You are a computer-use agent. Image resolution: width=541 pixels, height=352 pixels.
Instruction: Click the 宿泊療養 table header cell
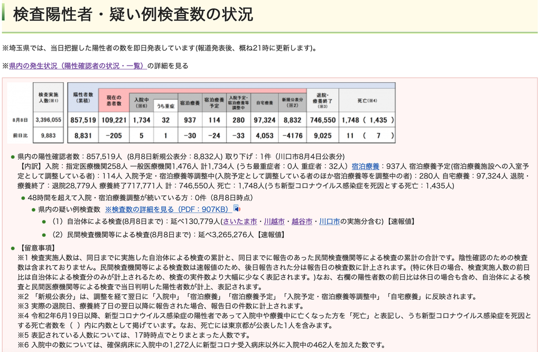(x=190, y=103)
